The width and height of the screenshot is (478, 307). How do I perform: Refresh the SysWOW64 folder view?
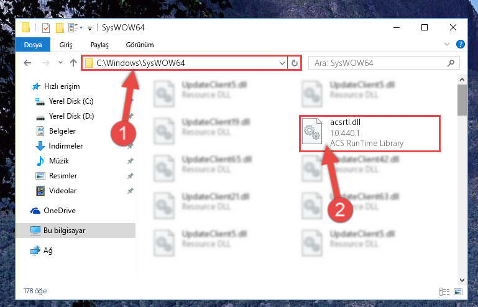(295, 63)
